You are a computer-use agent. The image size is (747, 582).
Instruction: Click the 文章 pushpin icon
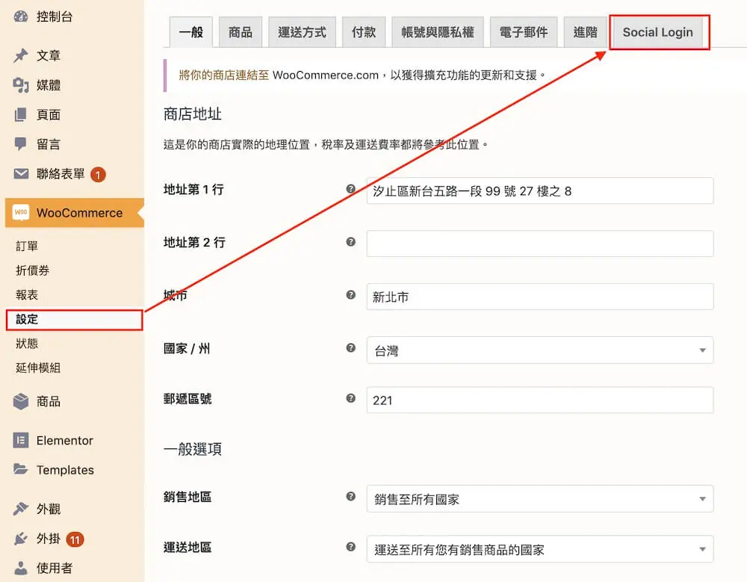[x=21, y=55]
